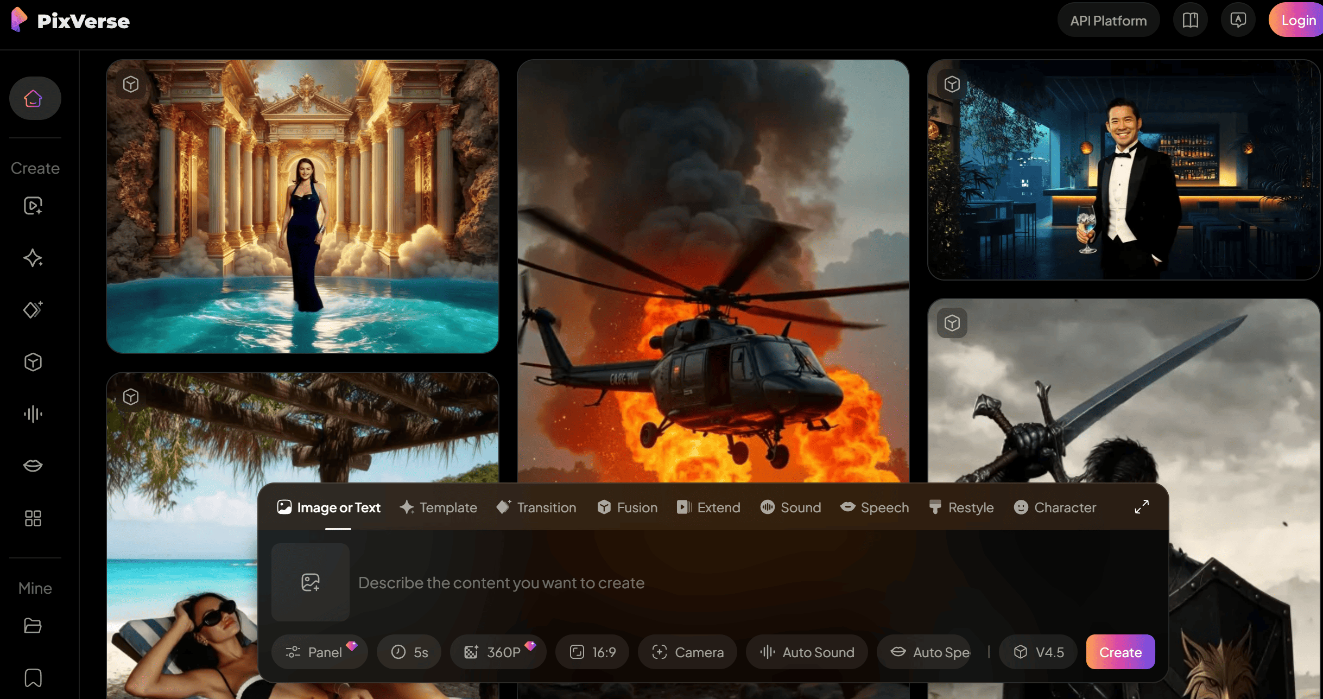Toggle the Auto Sound option
The width and height of the screenshot is (1323, 699).
(x=807, y=652)
